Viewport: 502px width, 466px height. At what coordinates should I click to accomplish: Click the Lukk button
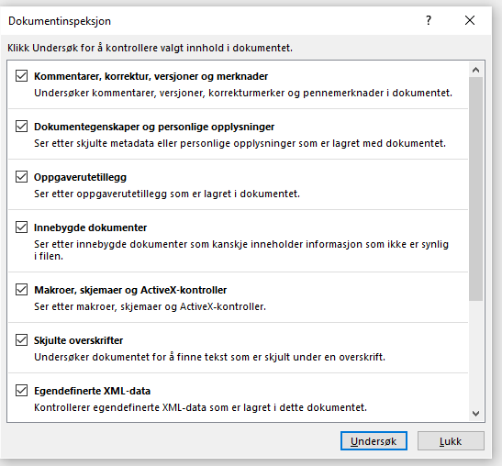click(451, 441)
